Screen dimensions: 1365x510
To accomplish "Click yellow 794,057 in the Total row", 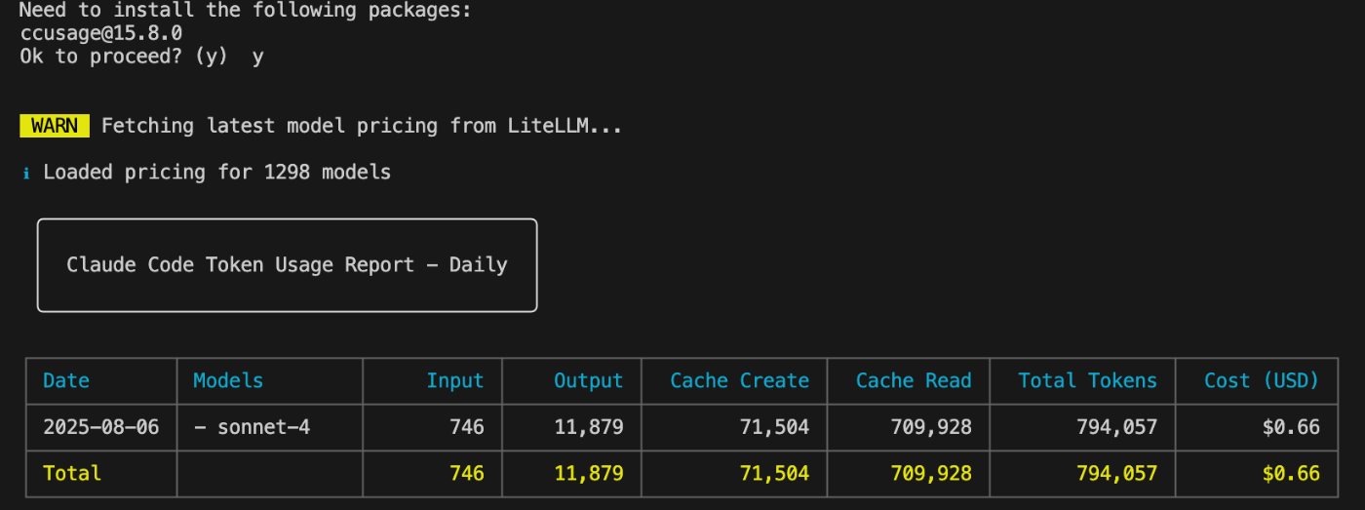I will pos(1117,474).
